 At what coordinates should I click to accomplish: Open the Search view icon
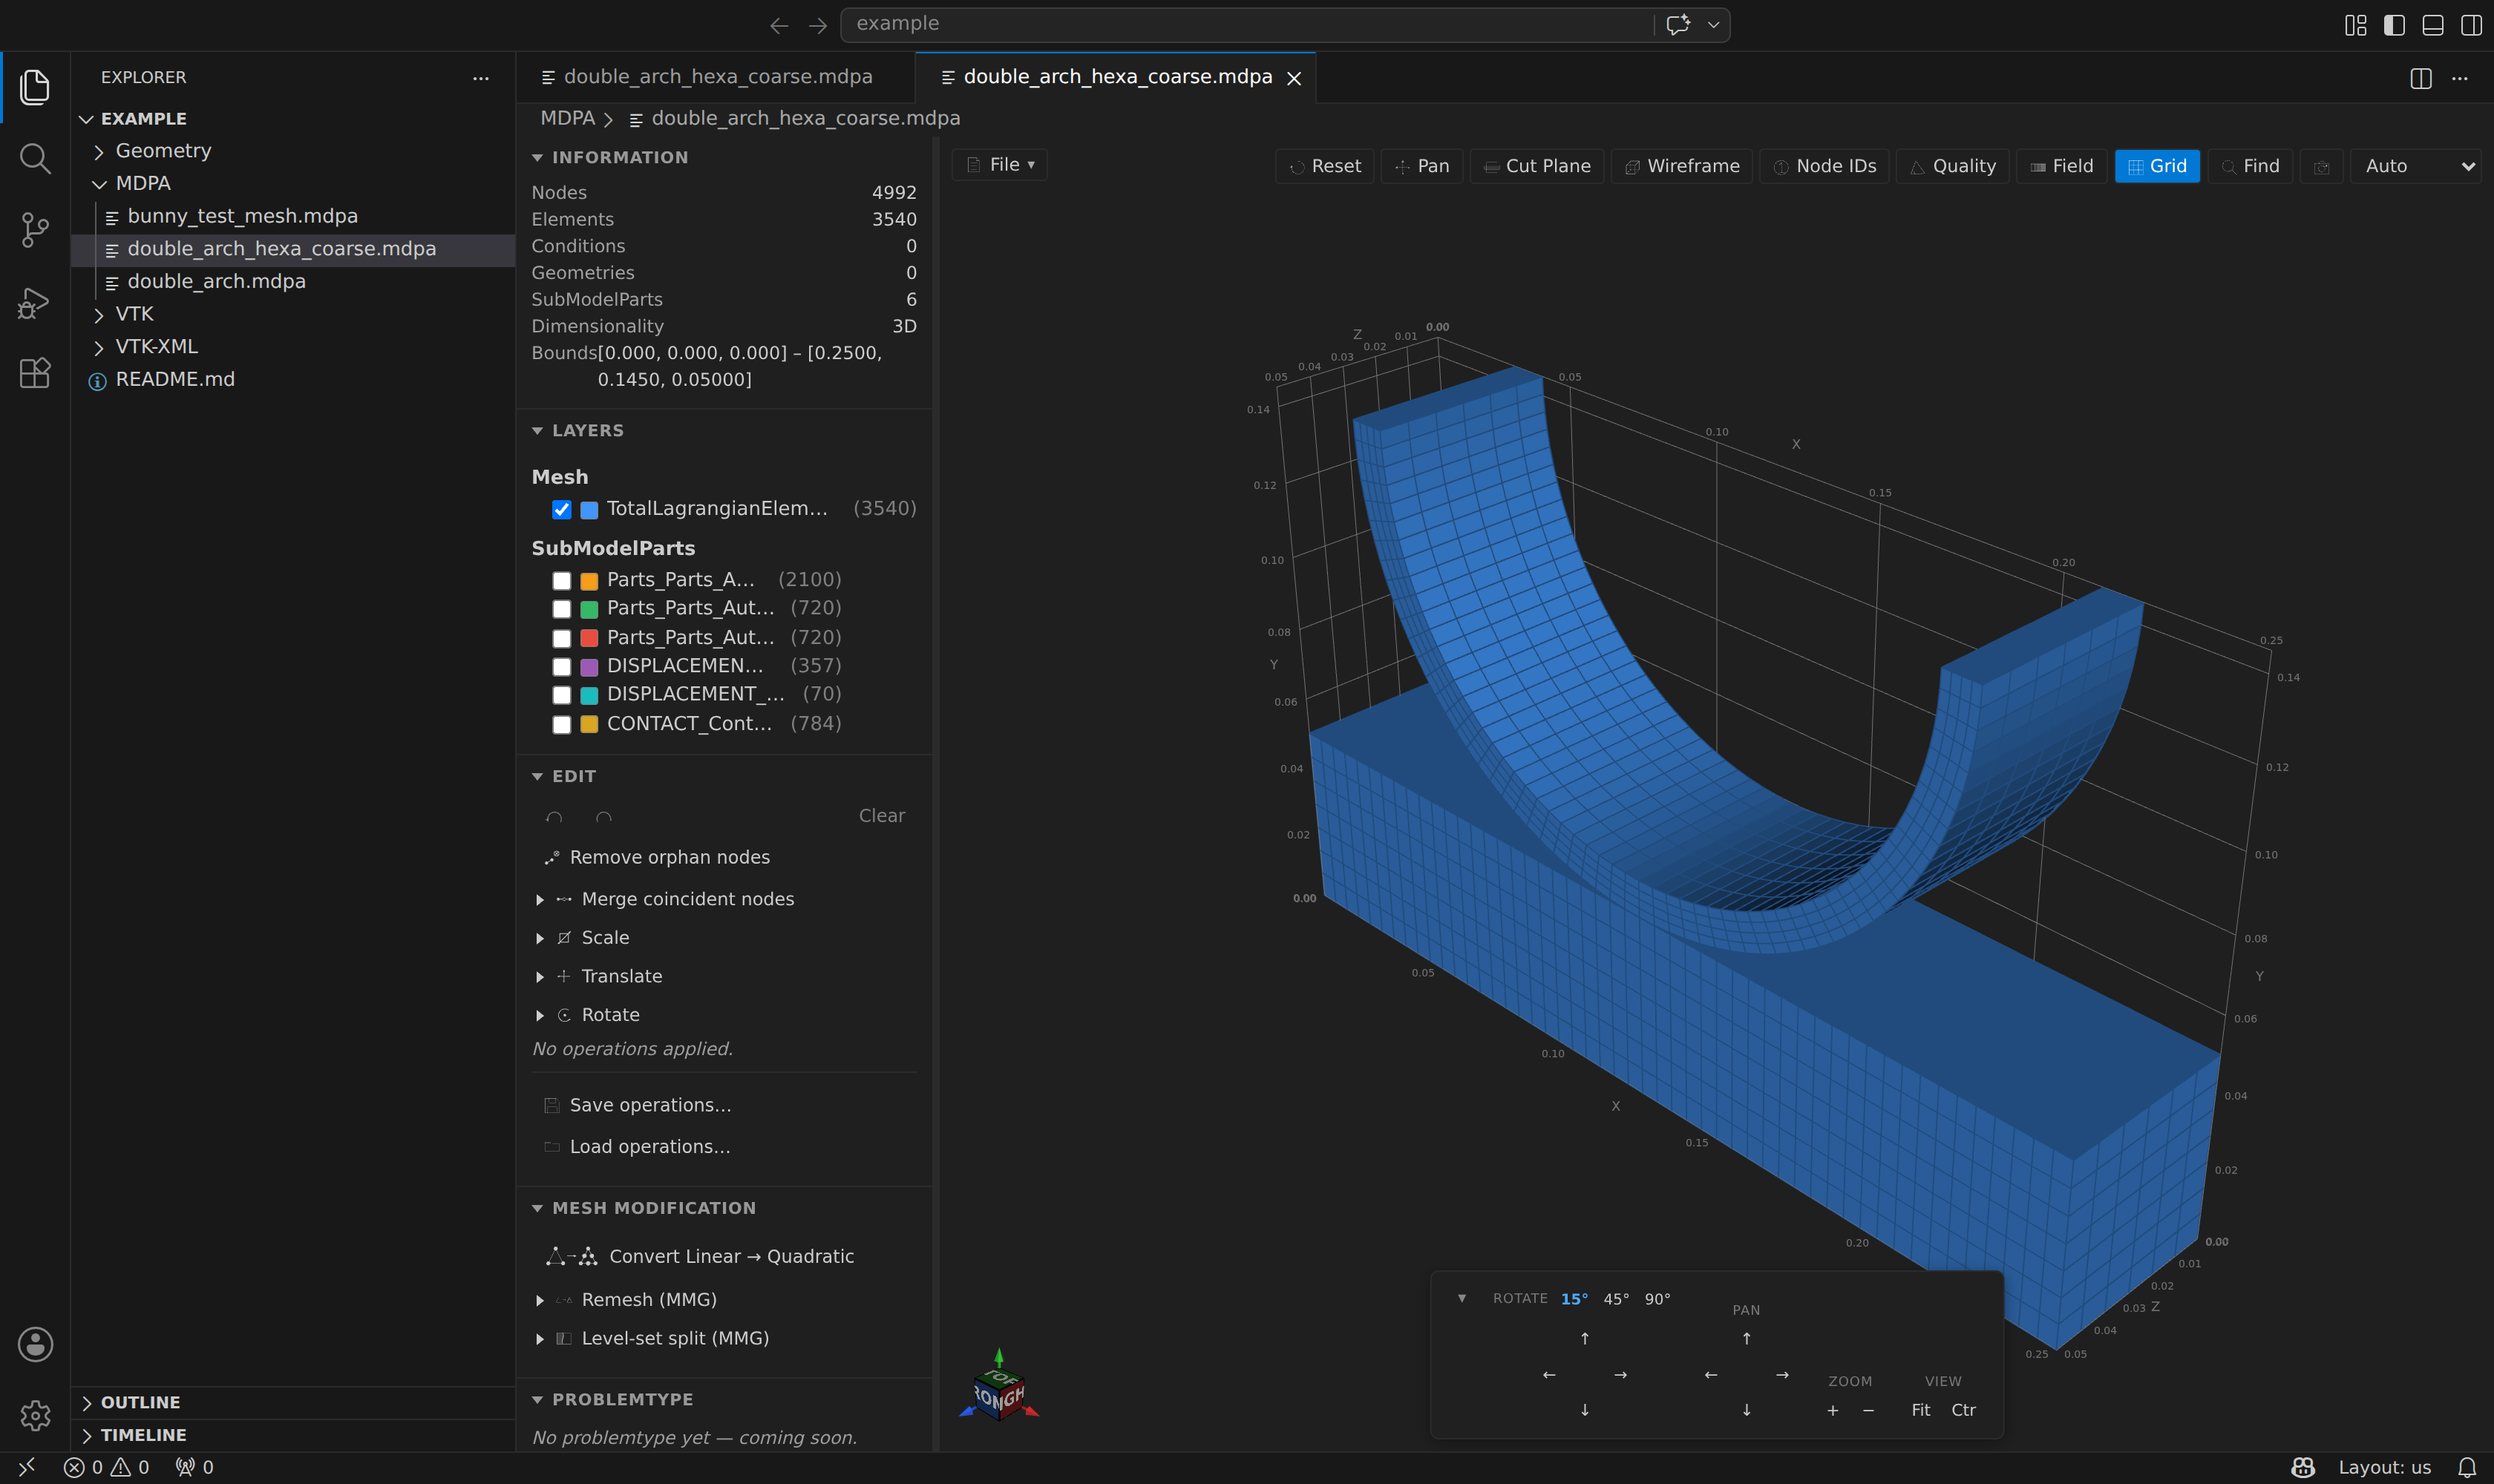point(35,158)
